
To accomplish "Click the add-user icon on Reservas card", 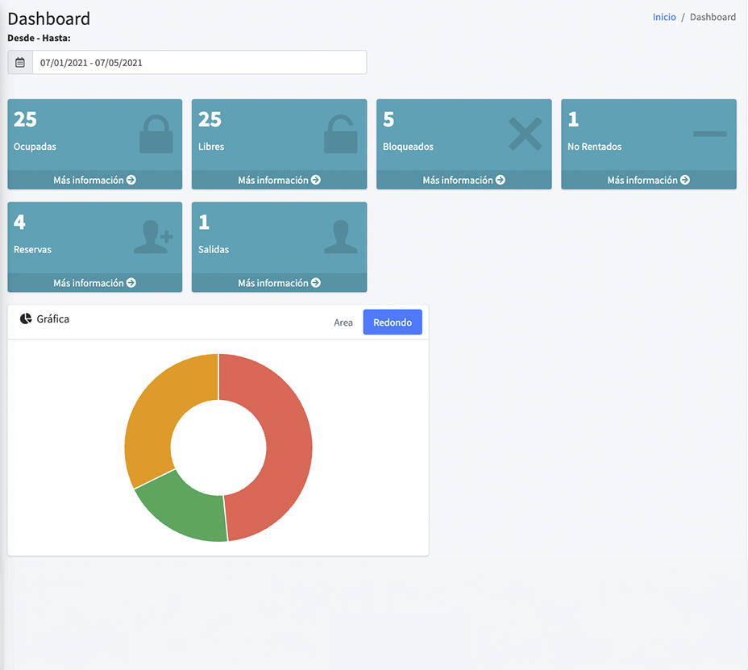I will 153,237.
